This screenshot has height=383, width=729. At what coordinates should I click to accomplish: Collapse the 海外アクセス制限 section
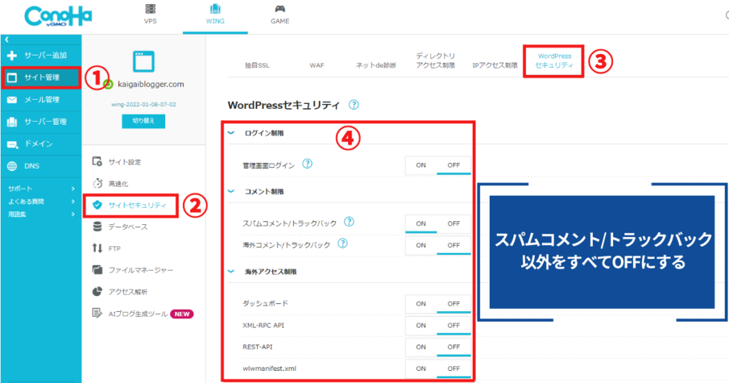pos(231,272)
